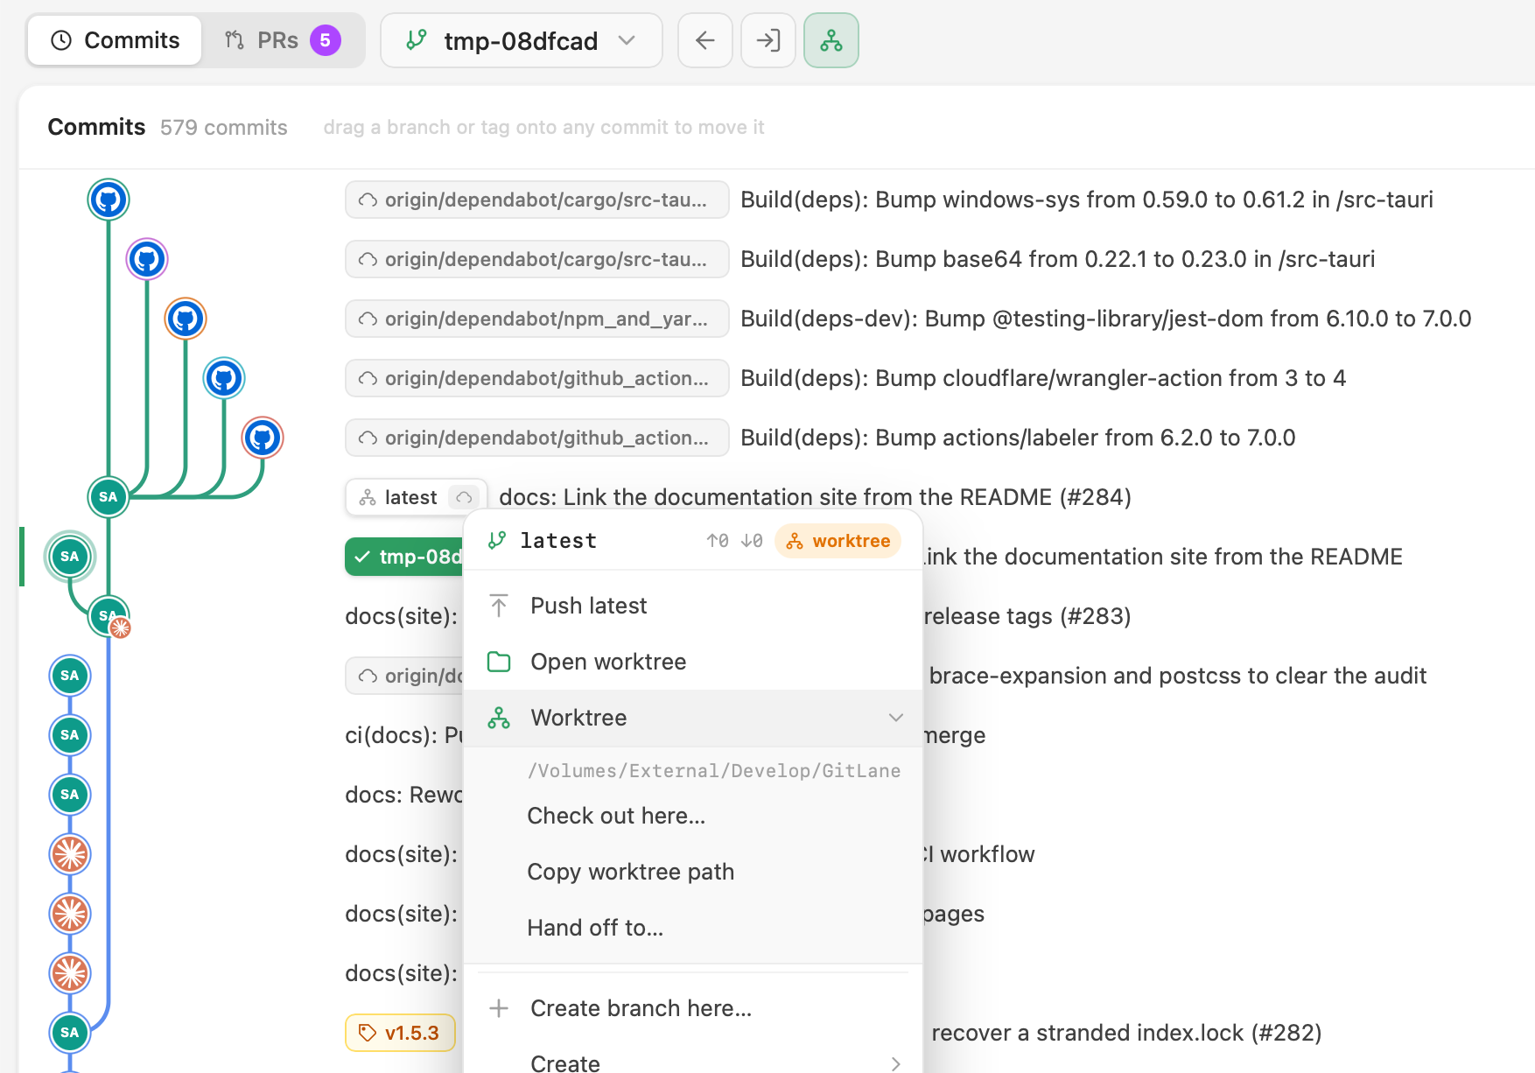Click SA node on docs: Rewo commit row
Image resolution: width=1535 pixels, height=1073 pixels.
(70, 795)
